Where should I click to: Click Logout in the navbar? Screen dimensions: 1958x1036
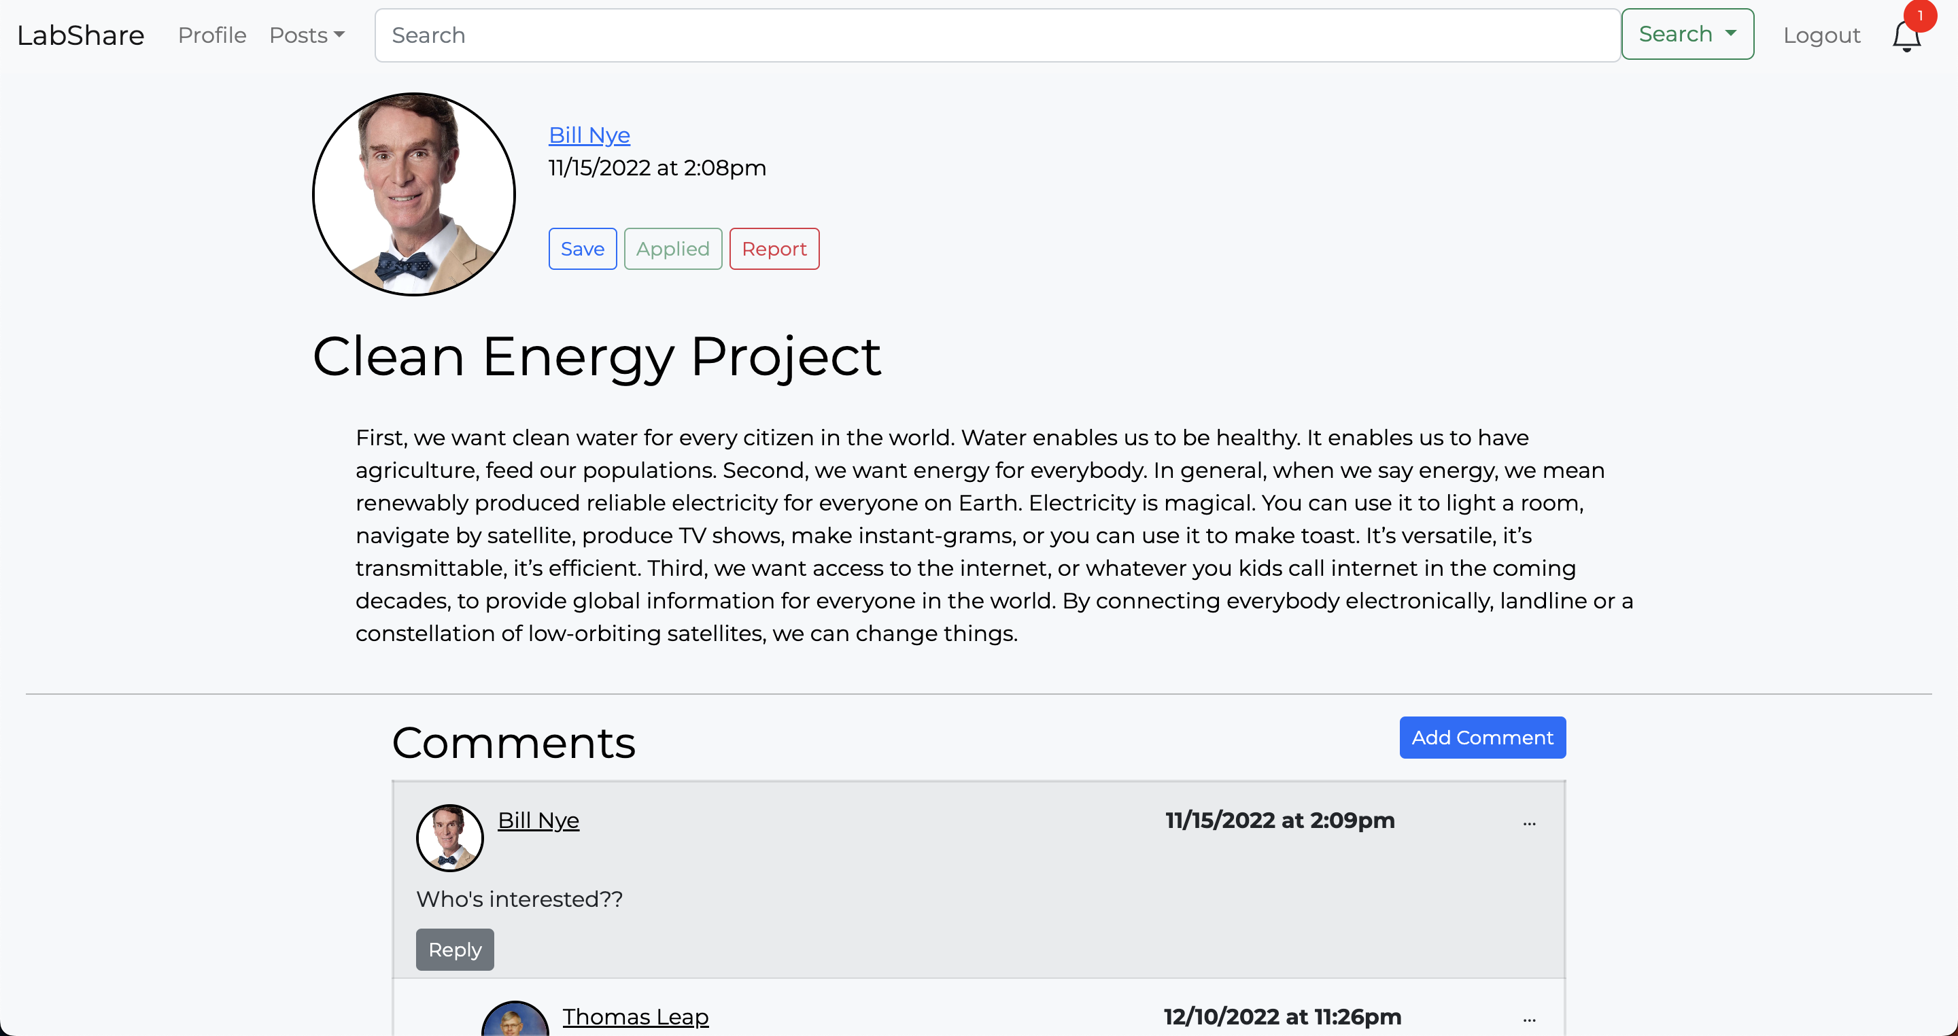pos(1821,35)
